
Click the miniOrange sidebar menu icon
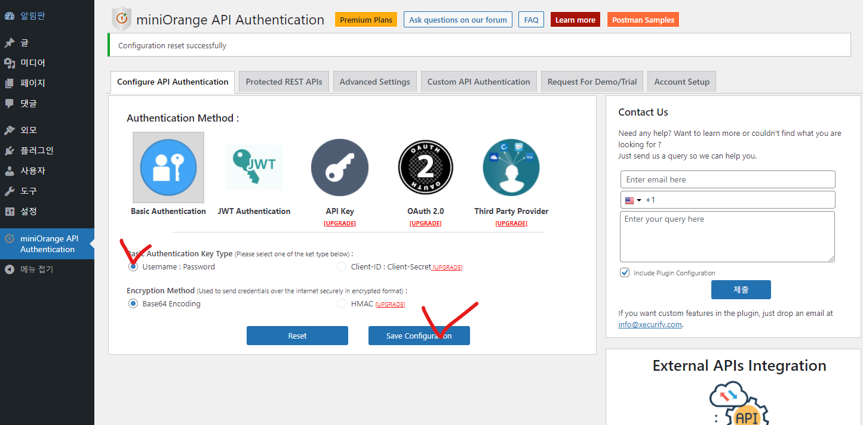(10, 238)
